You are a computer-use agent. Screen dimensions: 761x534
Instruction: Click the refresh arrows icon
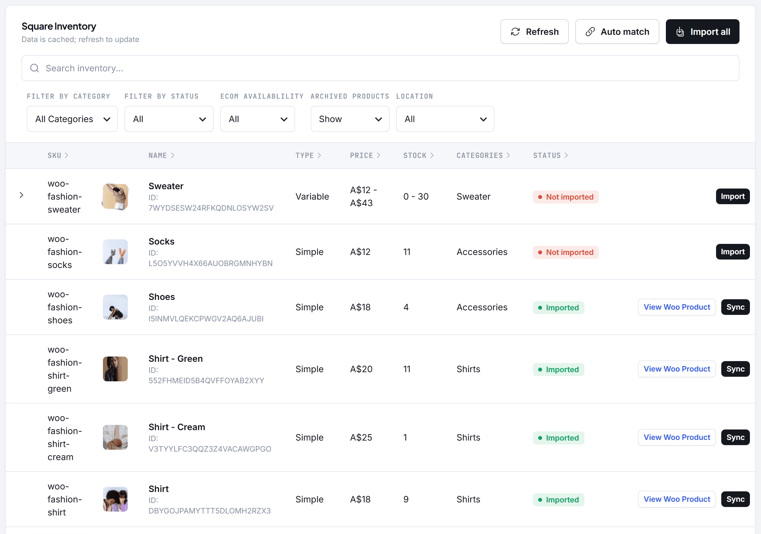(x=515, y=32)
